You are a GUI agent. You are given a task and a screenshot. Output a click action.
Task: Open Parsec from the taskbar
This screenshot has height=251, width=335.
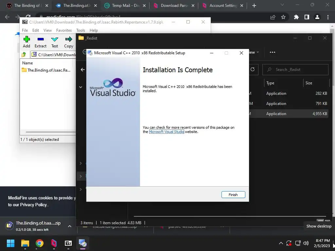point(54,243)
